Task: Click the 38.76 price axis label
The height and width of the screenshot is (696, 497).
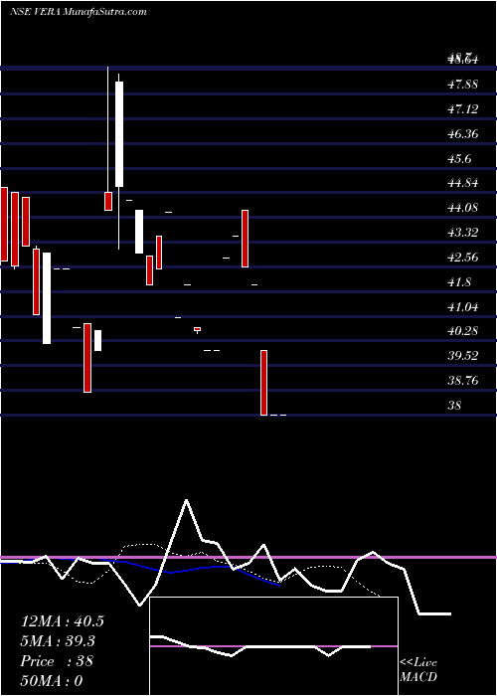Action: coord(463,381)
